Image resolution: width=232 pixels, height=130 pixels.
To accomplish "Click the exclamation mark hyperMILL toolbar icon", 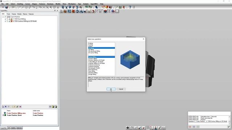I will 109,11.
